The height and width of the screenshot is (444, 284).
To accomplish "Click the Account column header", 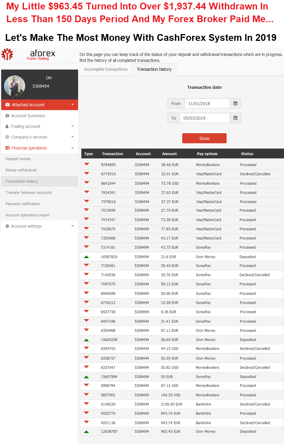I will [x=143, y=154].
